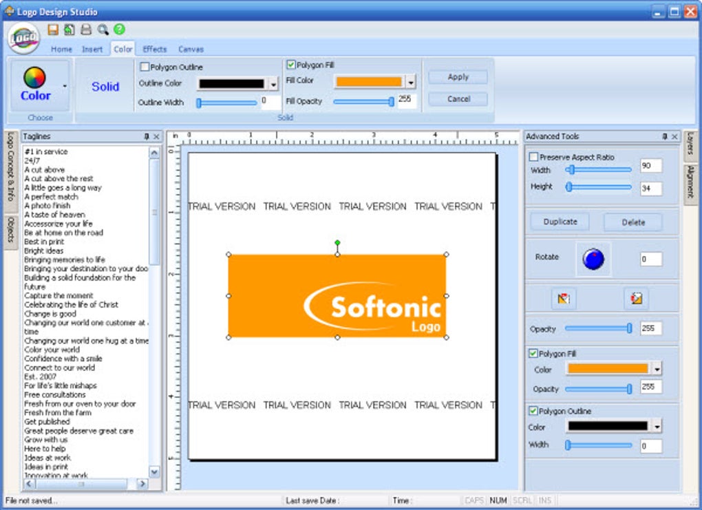Viewport: 702px width, 510px height.
Task: Switch to the Insert tab
Action: click(92, 50)
